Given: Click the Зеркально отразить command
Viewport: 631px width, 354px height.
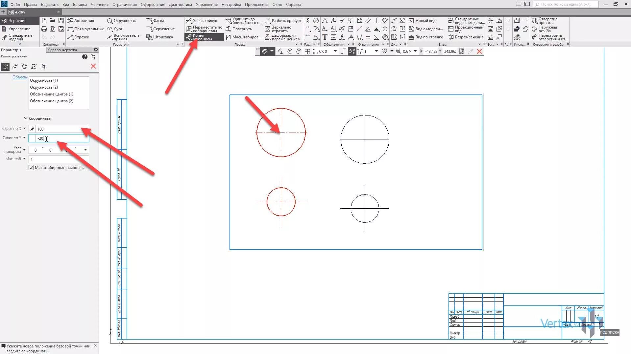Looking at the screenshot, I should [x=278, y=29].
